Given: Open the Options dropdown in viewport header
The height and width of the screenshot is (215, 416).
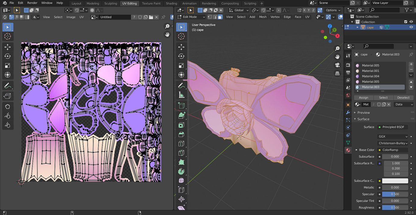Looking at the screenshot, I should click(333, 10).
